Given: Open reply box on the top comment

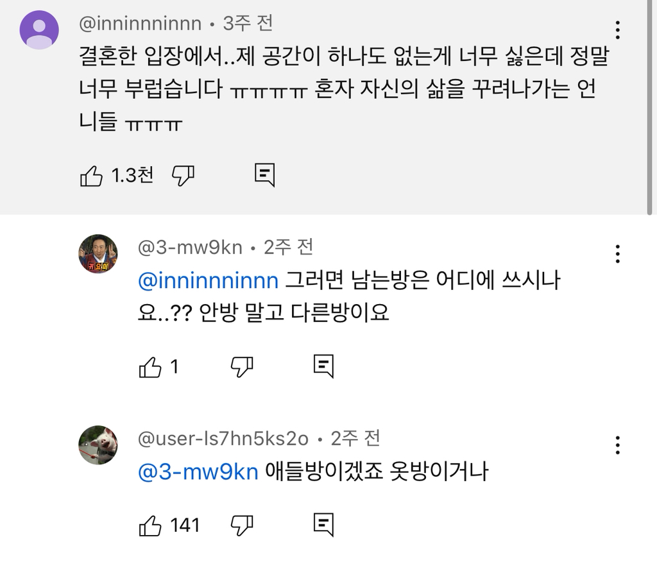Looking at the screenshot, I should click(265, 175).
